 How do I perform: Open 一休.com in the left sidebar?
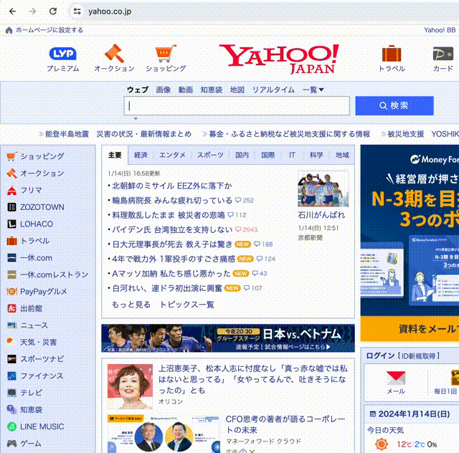(x=36, y=258)
